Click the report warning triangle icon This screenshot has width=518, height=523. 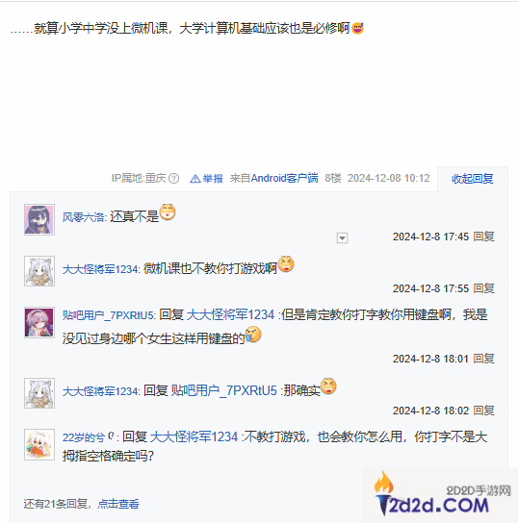pyautogui.click(x=195, y=179)
